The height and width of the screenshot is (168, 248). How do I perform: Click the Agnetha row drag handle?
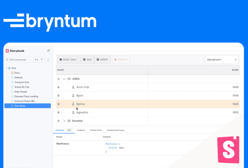point(59,113)
